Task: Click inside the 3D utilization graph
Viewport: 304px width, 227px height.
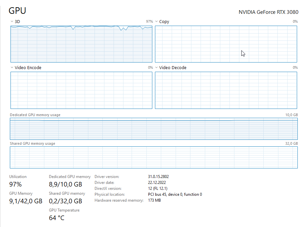Action: (x=81, y=44)
